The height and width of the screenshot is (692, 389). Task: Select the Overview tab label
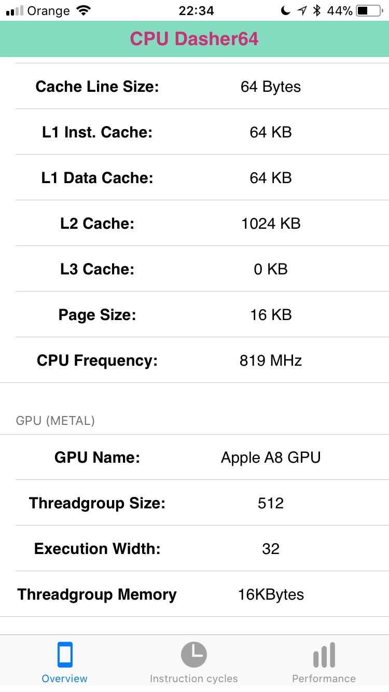click(x=65, y=679)
